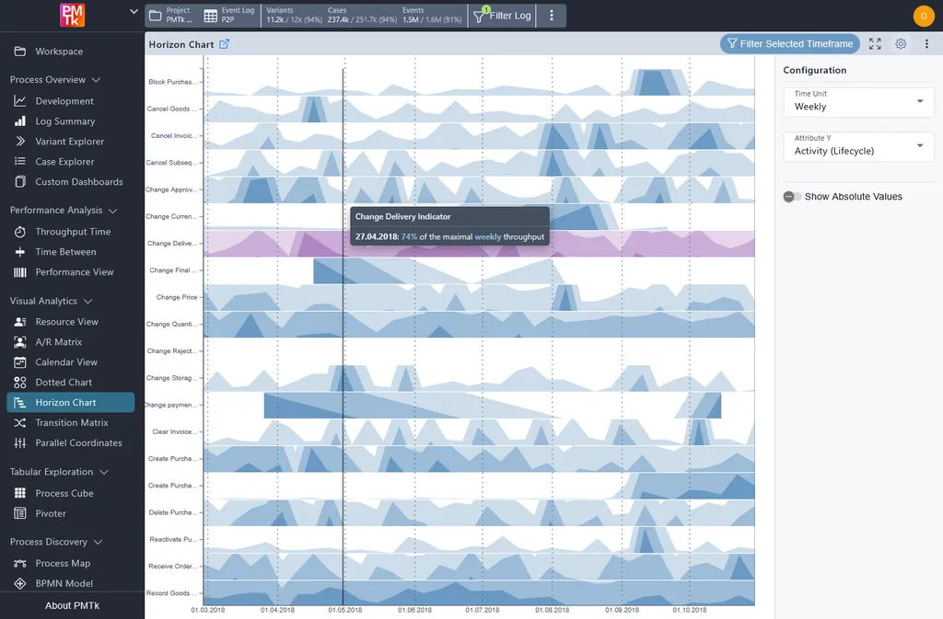Image resolution: width=943 pixels, height=619 pixels.
Task: Click the BPMN Model diamond icon
Action: pos(20,583)
